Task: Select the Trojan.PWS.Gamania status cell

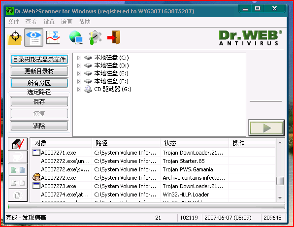Action: click(188, 169)
